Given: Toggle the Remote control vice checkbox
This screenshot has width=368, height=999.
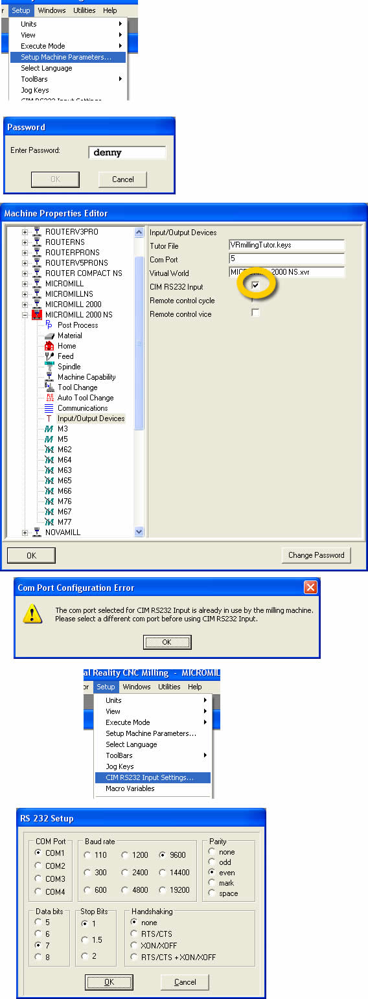Looking at the screenshot, I should pyautogui.click(x=256, y=313).
